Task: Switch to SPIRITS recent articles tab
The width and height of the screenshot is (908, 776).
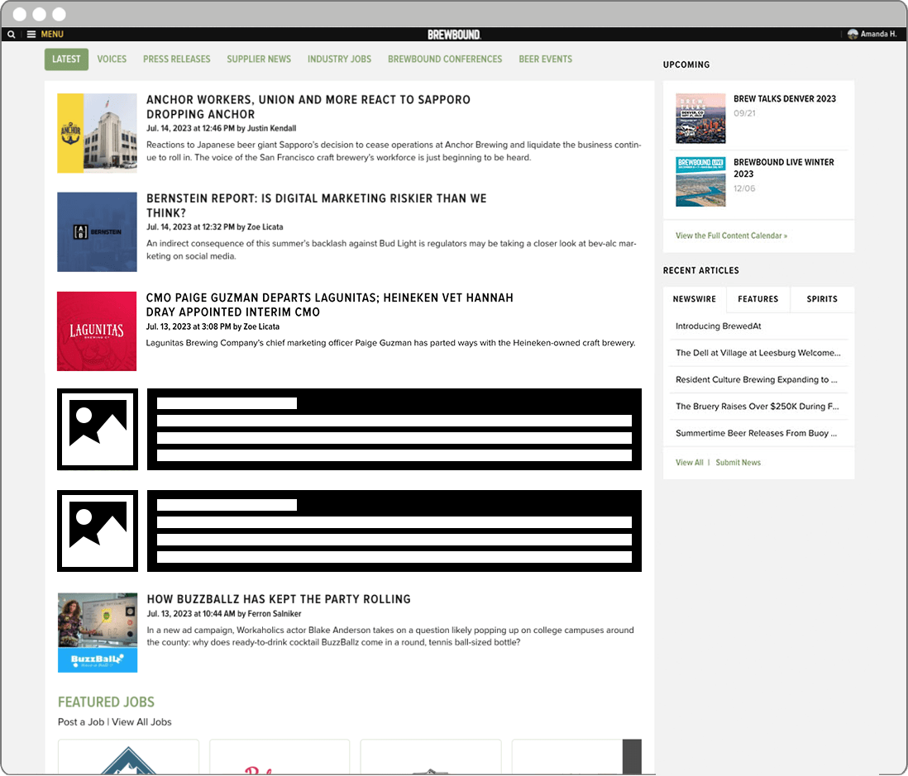Action: 822,299
